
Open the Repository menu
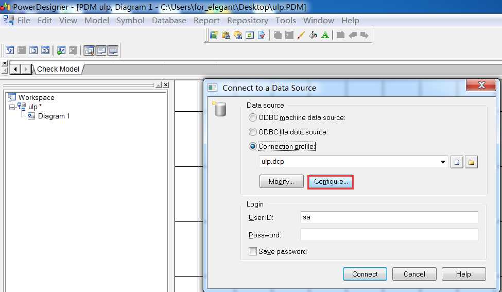248,21
